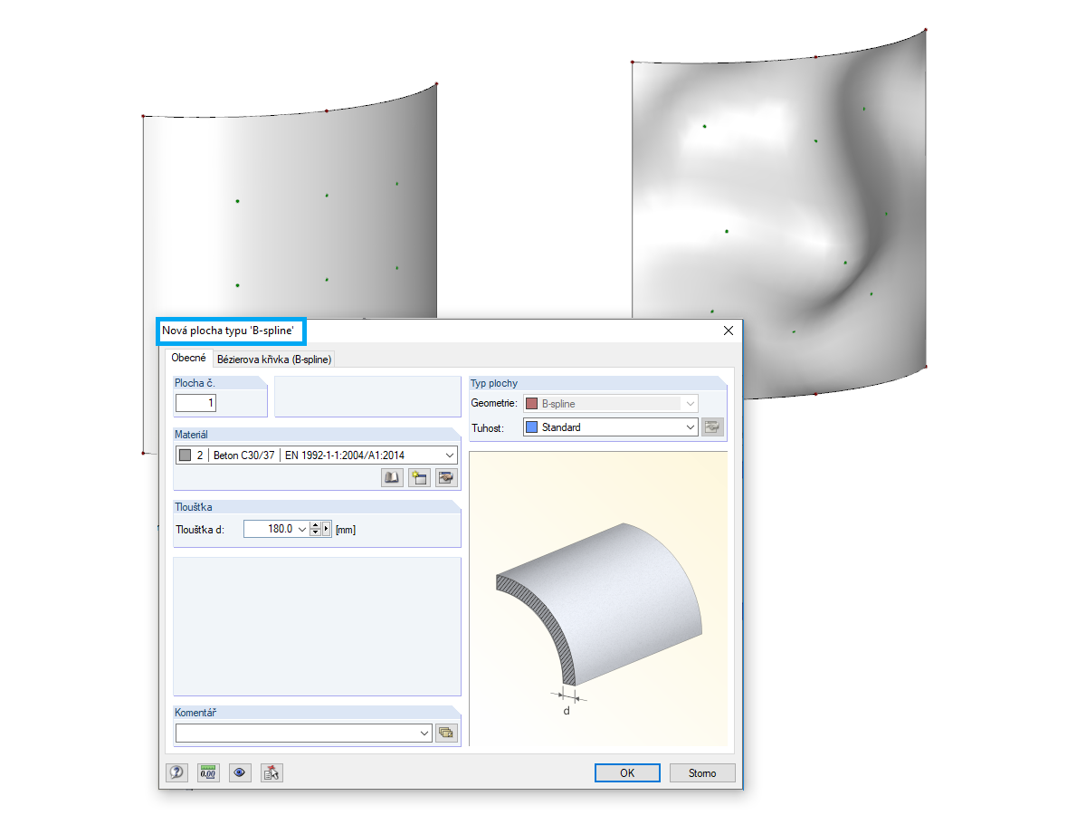Click the thickness spinner arrows
The height and width of the screenshot is (815, 1086).
pyautogui.click(x=315, y=529)
